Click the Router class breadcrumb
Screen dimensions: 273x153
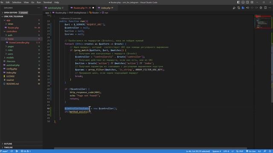coord(94,13)
